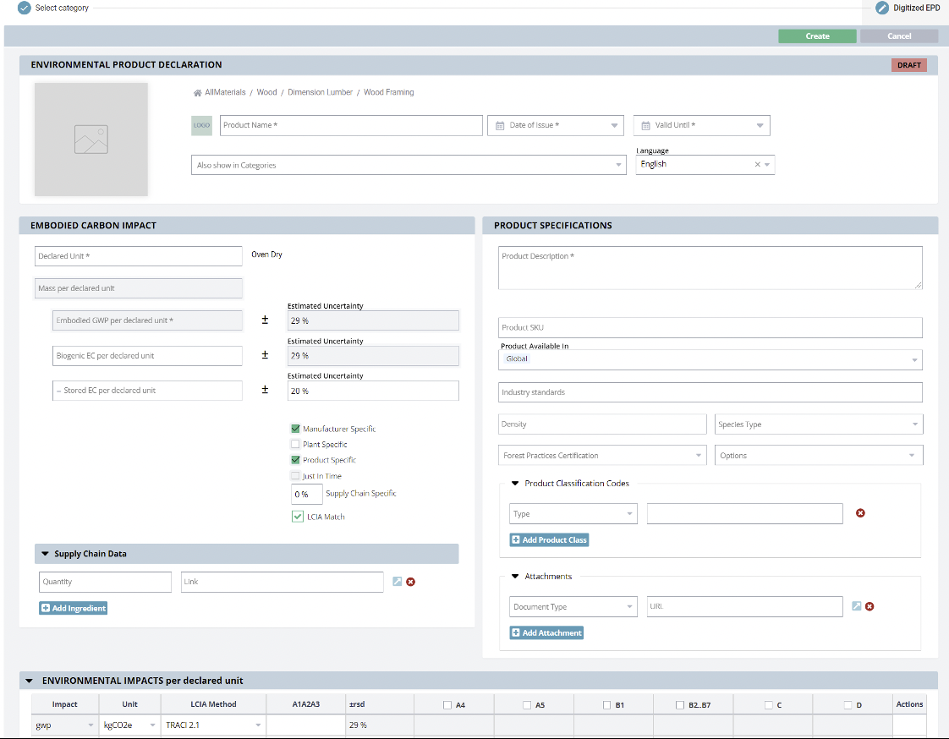Viewport: 949px width, 739px height.
Task: Click the LOGO placeholder icon
Action: (x=201, y=125)
